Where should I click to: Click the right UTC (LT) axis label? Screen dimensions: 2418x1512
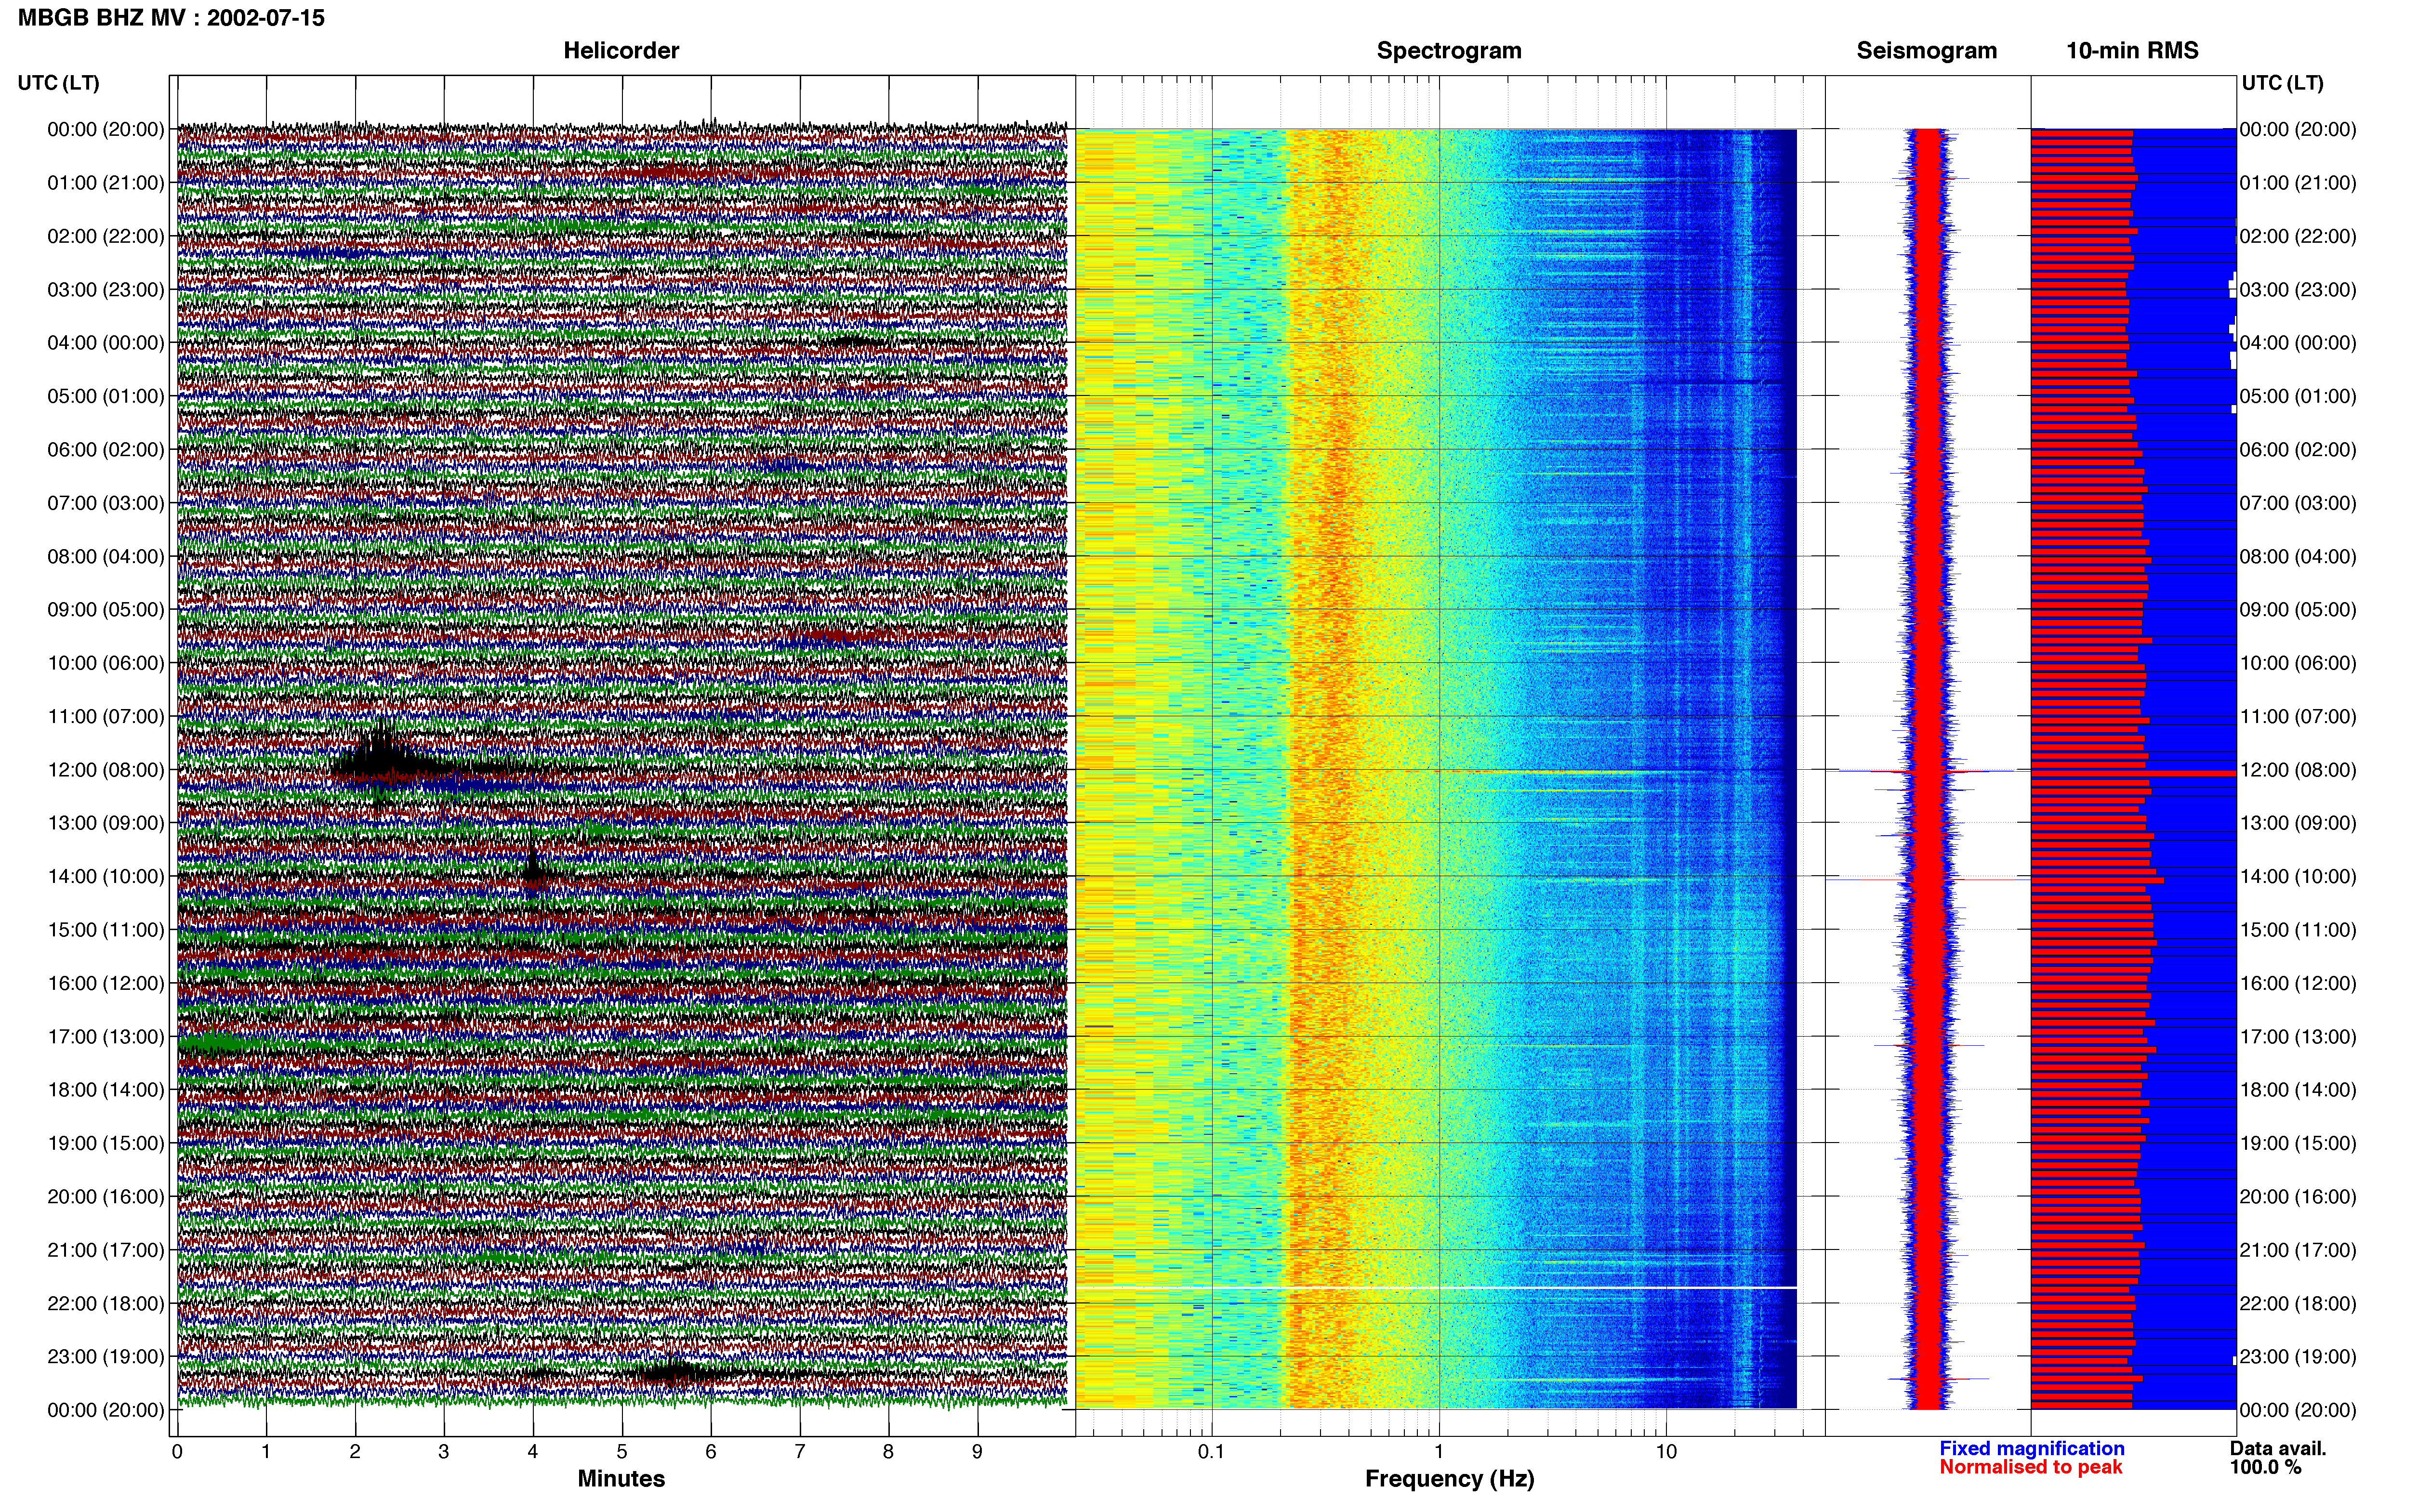(x=2282, y=83)
